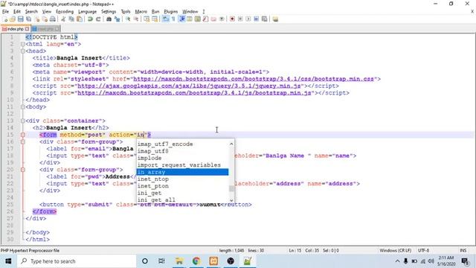Close the index.php tab with its x
The height and width of the screenshot is (268, 476).
point(27,29)
